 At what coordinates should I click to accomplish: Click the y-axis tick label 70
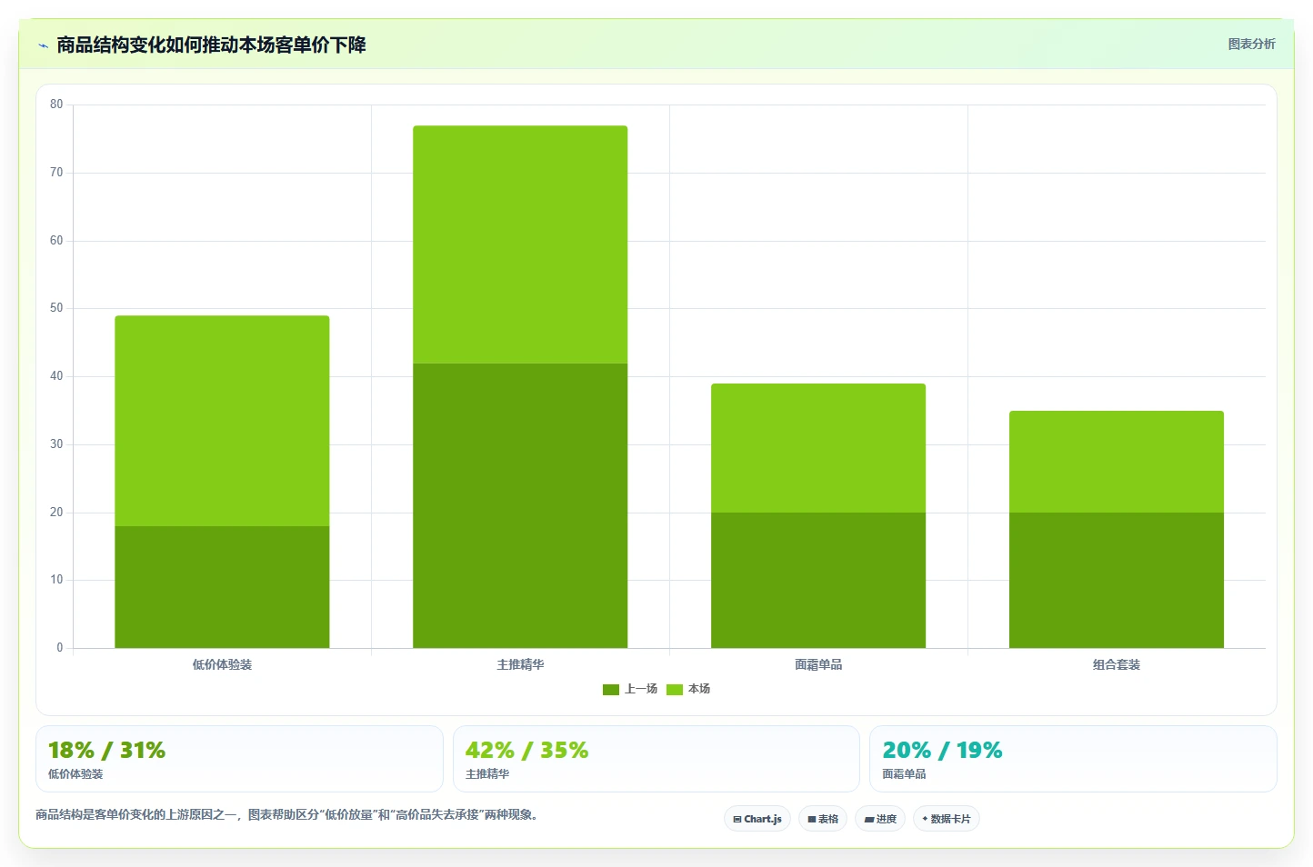[56, 173]
